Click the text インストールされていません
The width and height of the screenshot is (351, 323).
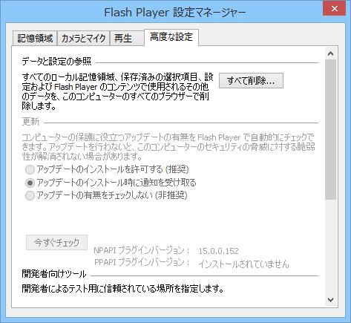tap(243, 264)
